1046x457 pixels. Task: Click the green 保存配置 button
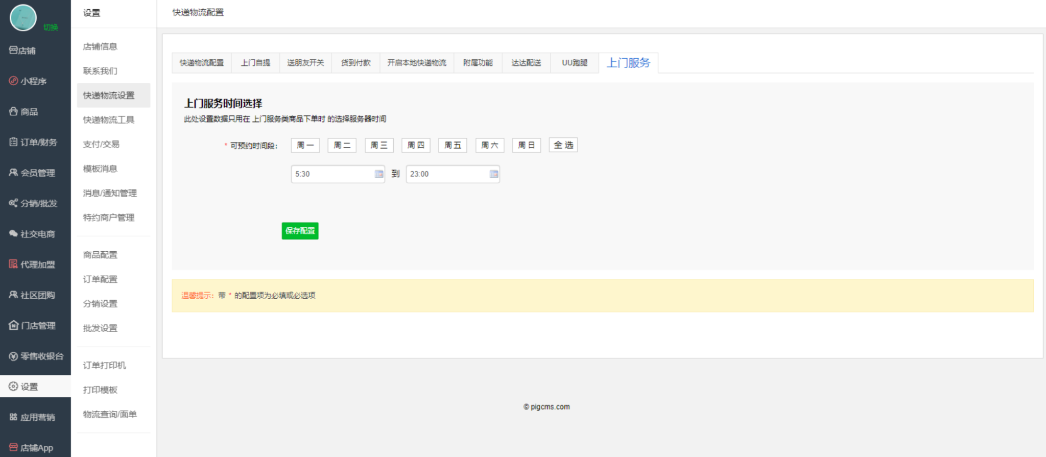pyautogui.click(x=300, y=231)
